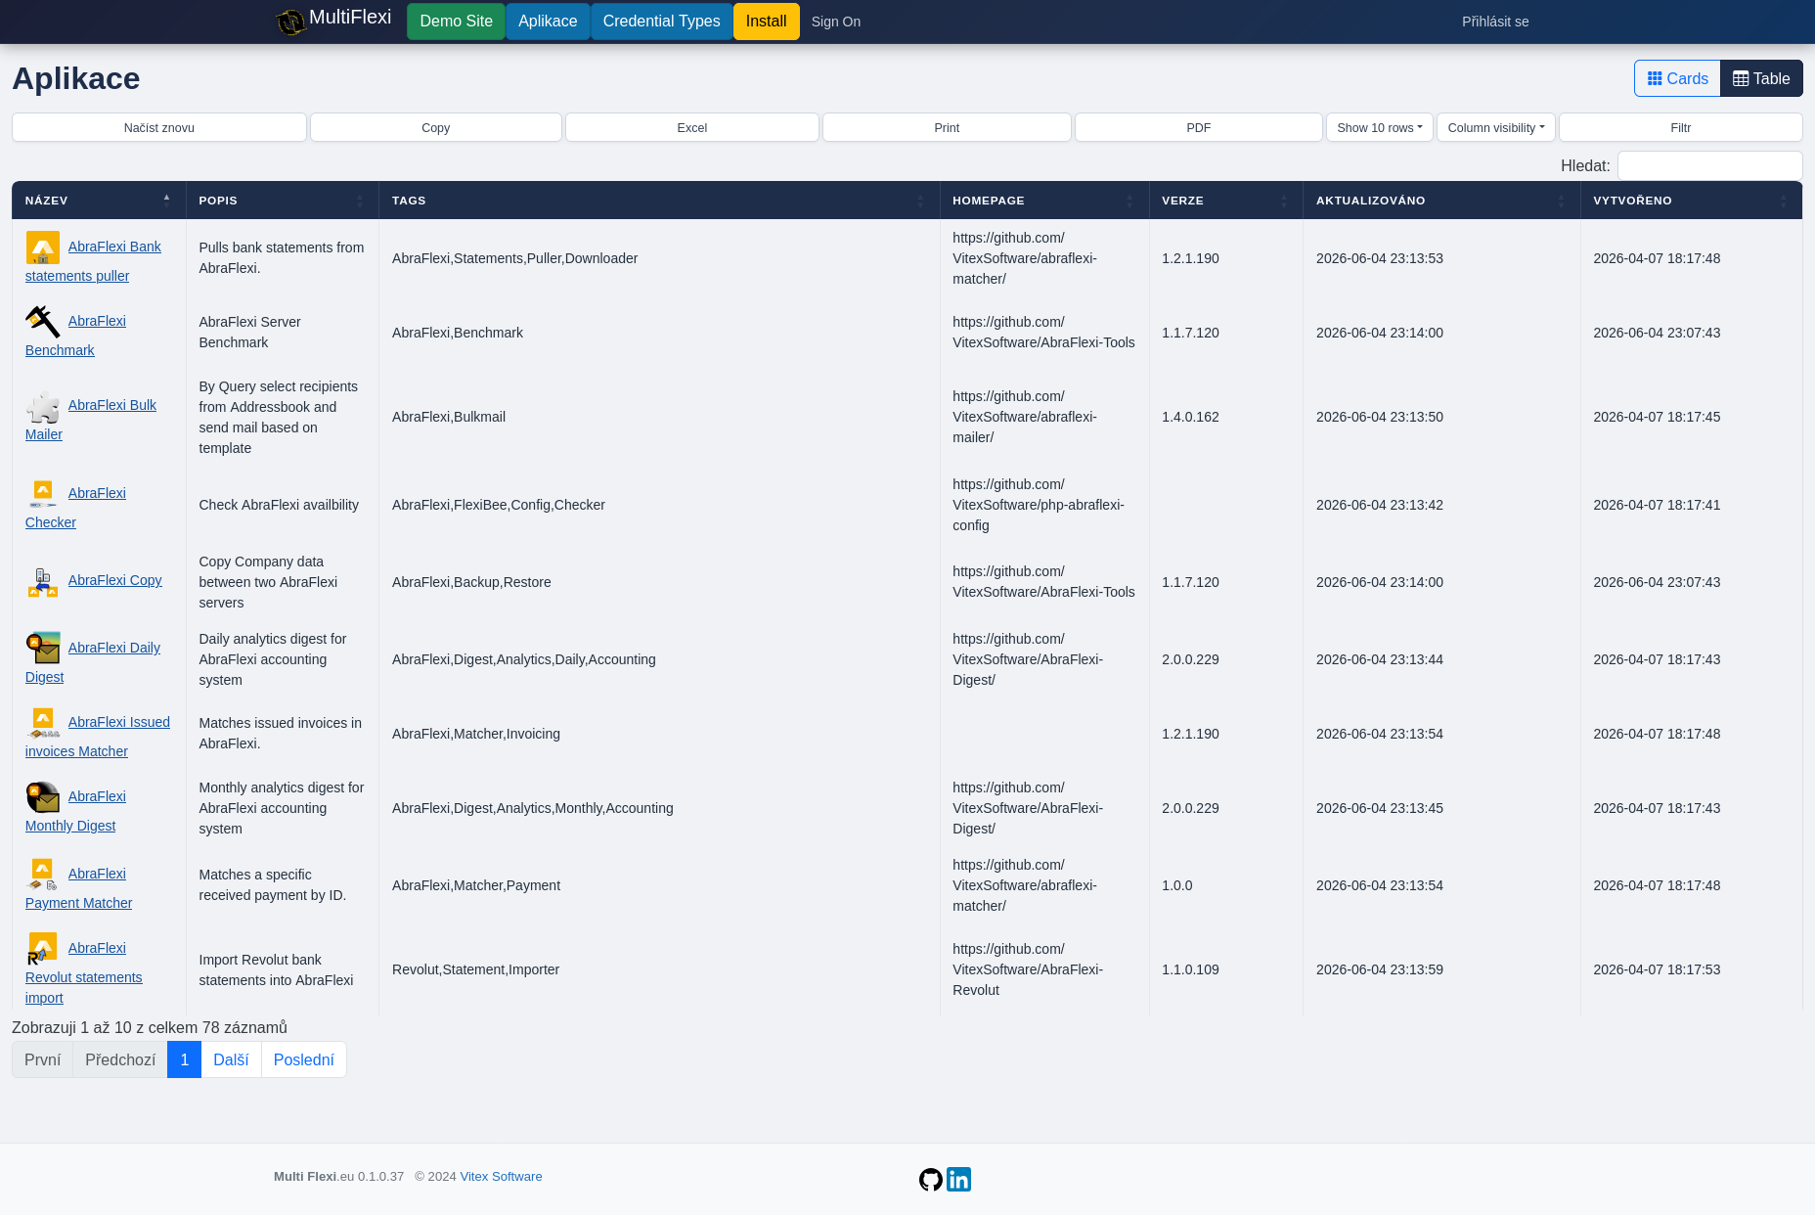Sort table by Tags column
1815x1215 pixels.
(659, 201)
